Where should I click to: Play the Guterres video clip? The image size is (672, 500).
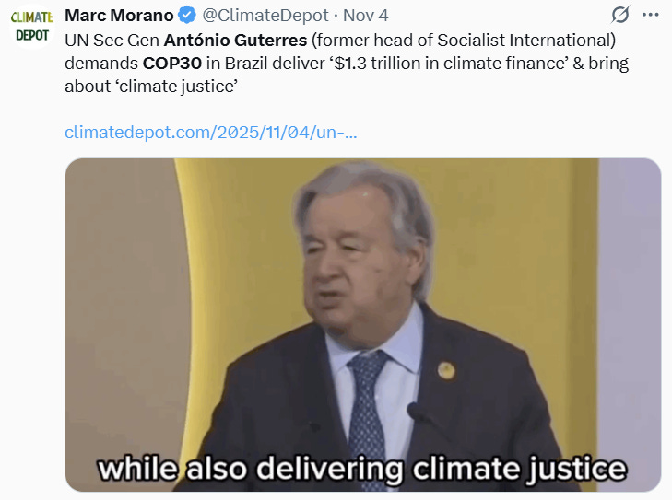[363, 325]
